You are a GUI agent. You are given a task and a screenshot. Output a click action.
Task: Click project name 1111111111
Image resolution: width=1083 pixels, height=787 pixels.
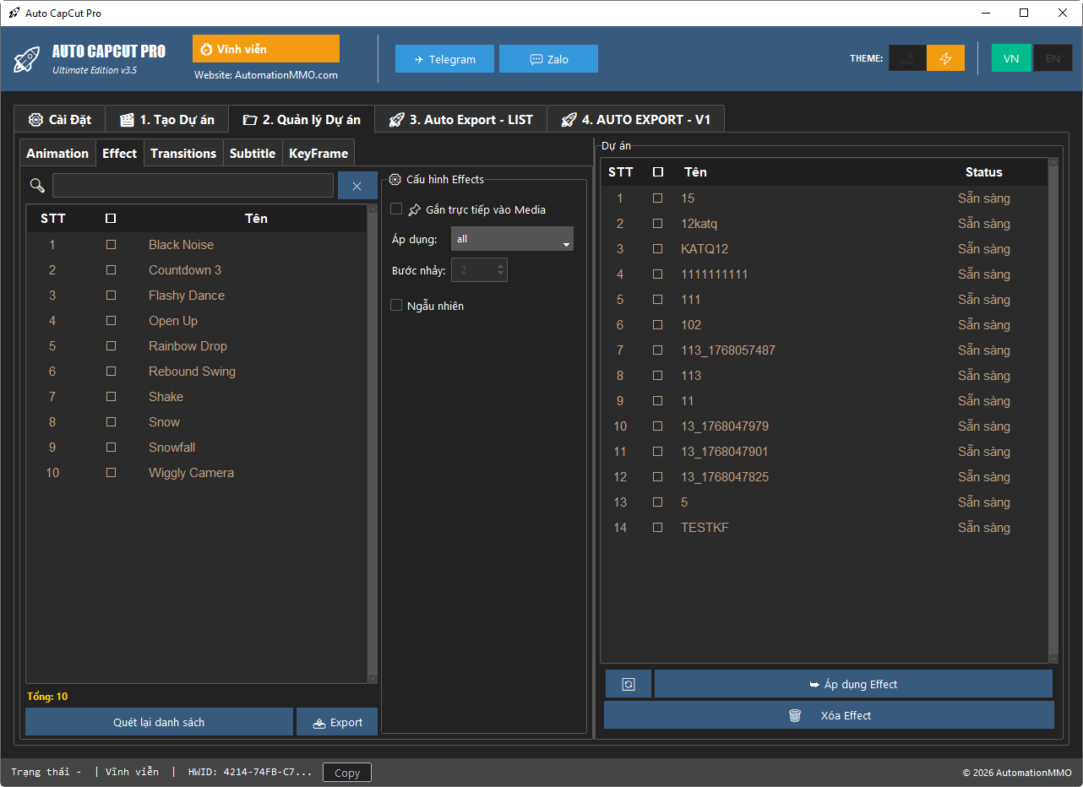click(714, 274)
